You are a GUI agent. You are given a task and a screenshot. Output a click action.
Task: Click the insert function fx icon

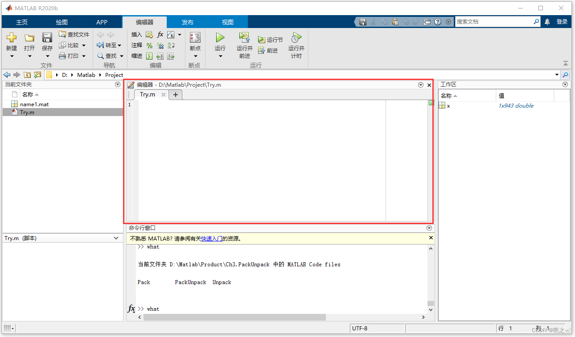pos(160,34)
